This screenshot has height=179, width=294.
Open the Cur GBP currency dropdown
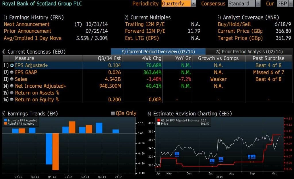click(285, 3)
